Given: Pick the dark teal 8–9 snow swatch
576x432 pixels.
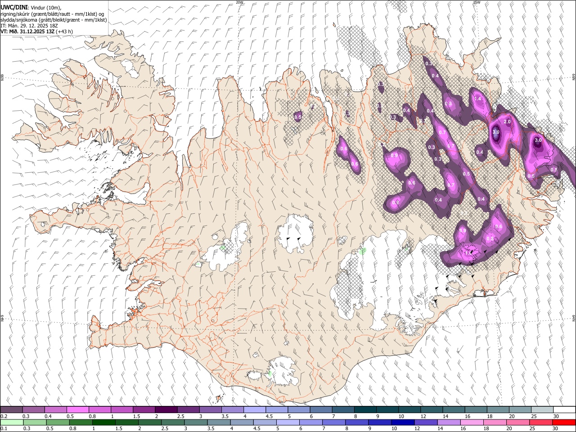Looking at the screenshot, I should pos(365,410).
